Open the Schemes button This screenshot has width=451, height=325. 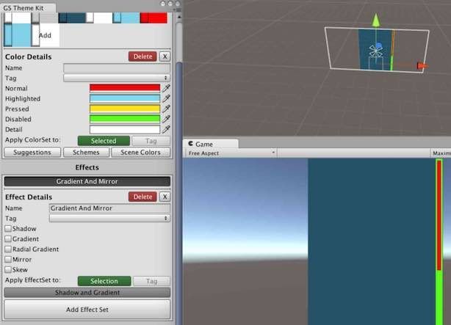(86, 153)
